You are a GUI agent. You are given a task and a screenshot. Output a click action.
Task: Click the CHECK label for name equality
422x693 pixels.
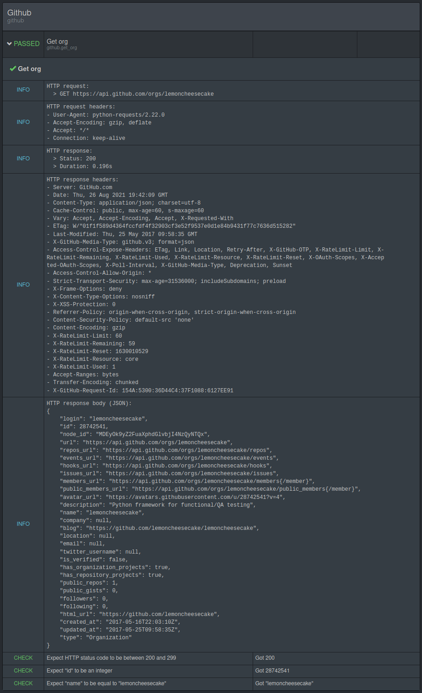pos(23,683)
